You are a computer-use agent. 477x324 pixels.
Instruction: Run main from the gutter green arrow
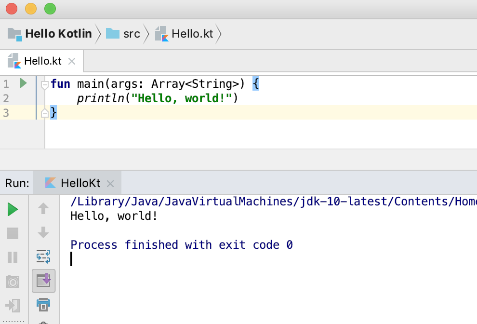click(23, 83)
